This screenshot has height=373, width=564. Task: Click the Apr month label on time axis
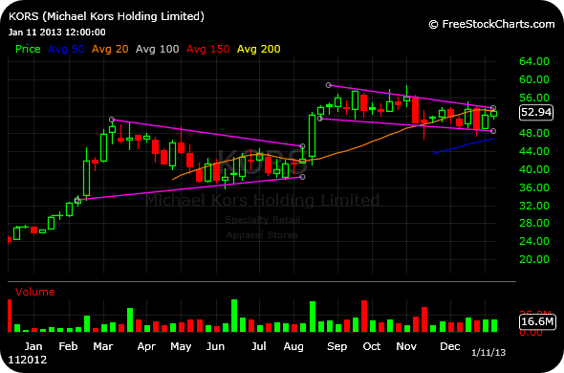tap(146, 347)
